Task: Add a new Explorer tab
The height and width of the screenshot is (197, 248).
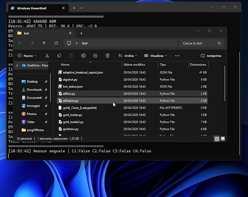Action: click(81, 33)
